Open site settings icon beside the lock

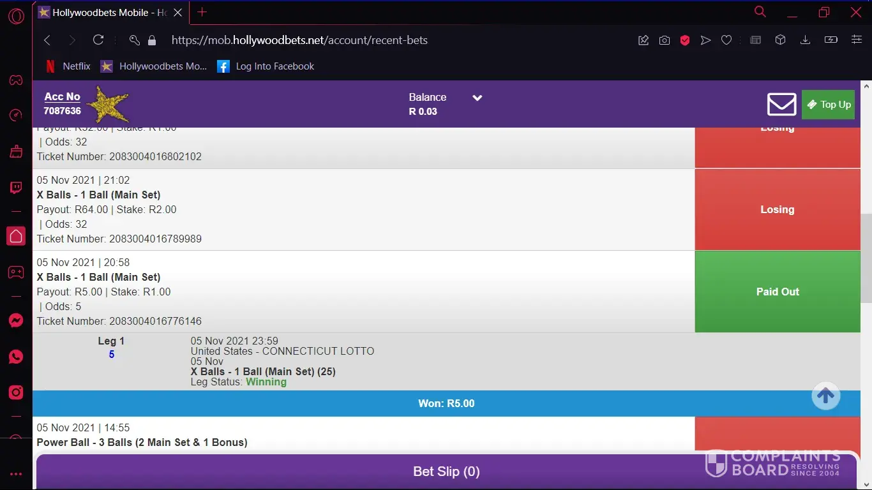click(x=134, y=40)
